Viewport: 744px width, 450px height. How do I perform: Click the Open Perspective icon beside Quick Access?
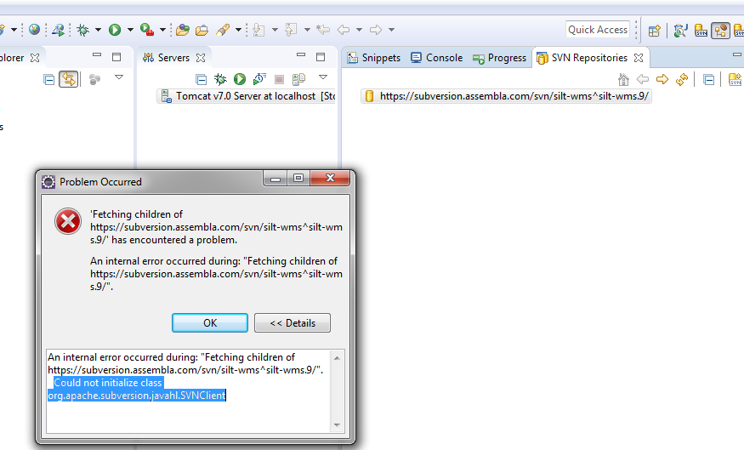pos(655,31)
